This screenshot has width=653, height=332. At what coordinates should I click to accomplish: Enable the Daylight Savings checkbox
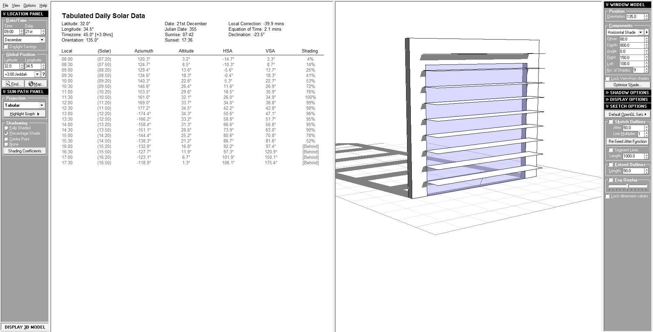[6, 47]
